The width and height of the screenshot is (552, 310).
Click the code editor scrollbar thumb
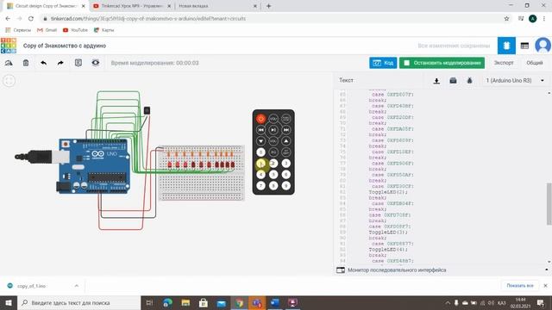[549, 204]
